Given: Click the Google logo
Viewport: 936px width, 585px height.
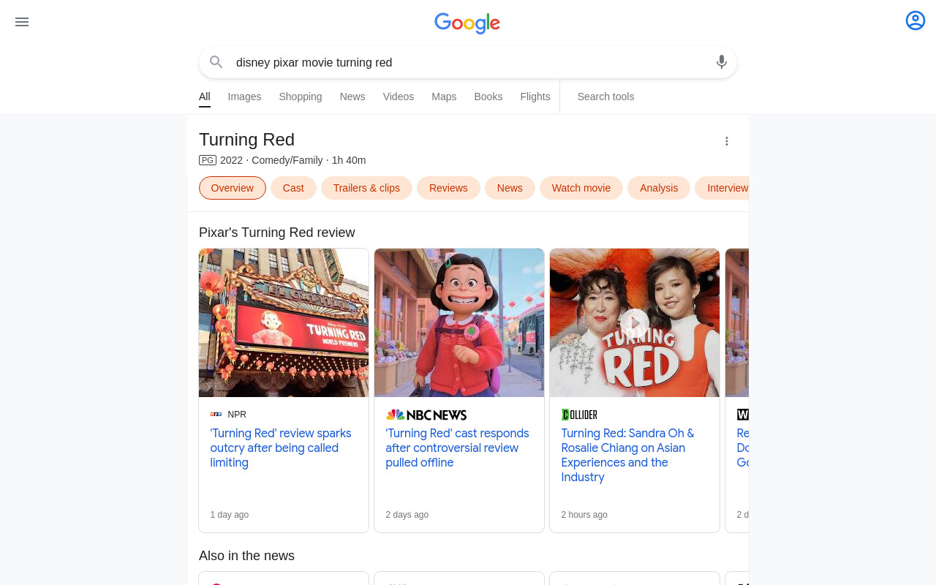Looking at the screenshot, I should [467, 23].
